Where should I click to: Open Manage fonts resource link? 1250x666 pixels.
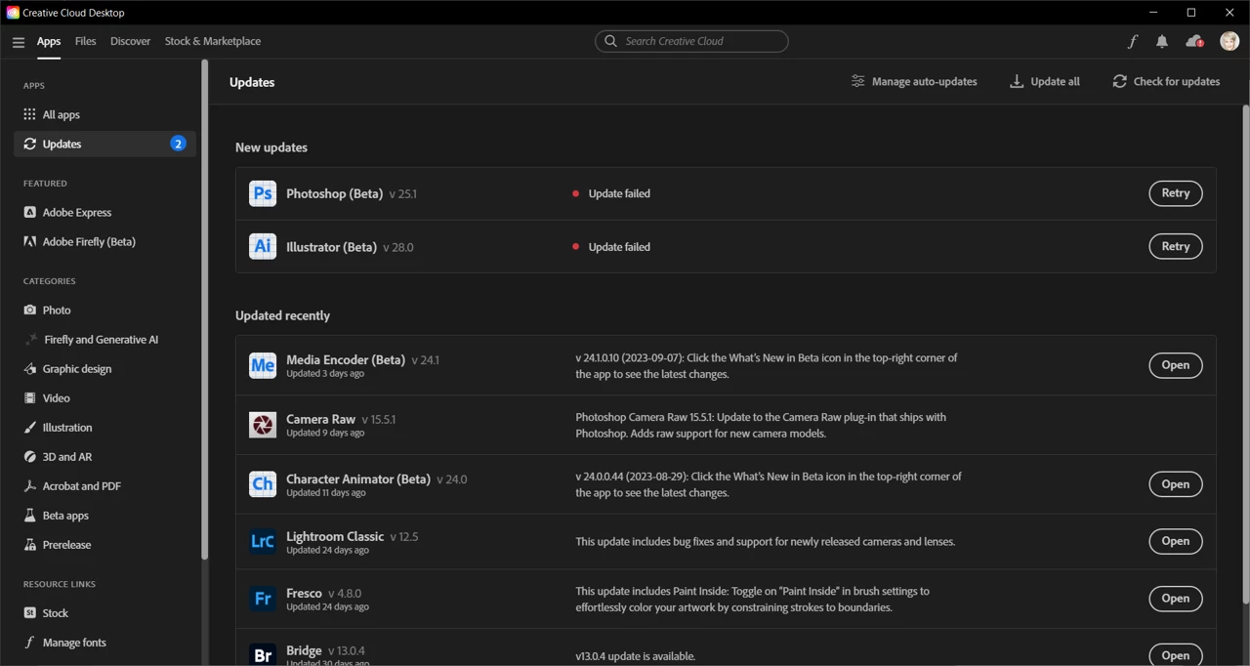[104, 642]
